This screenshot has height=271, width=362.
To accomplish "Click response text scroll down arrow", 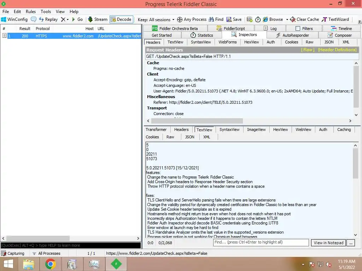I will pos(355,235).
